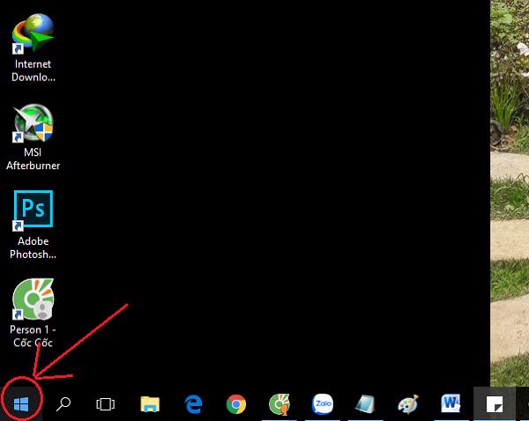Open Task View from the taskbar
This screenshot has width=529, height=421.
106,404
